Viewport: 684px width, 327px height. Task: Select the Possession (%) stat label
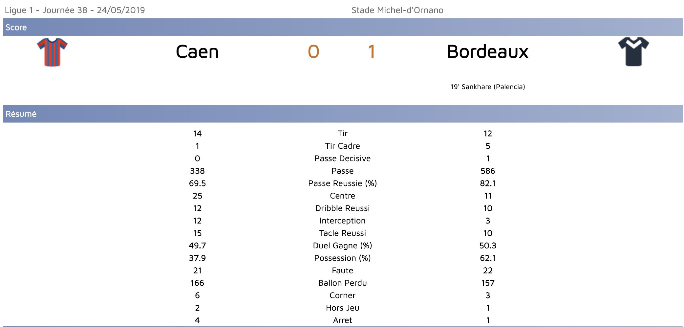coord(342,258)
